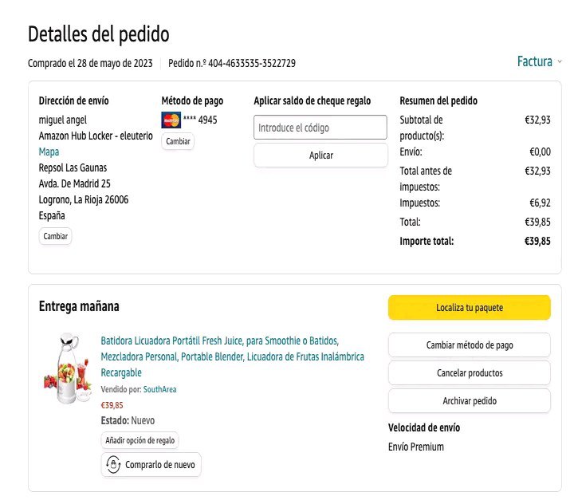Choose Cancelar productos
574x504 pixels.
[x=469, y=373]
